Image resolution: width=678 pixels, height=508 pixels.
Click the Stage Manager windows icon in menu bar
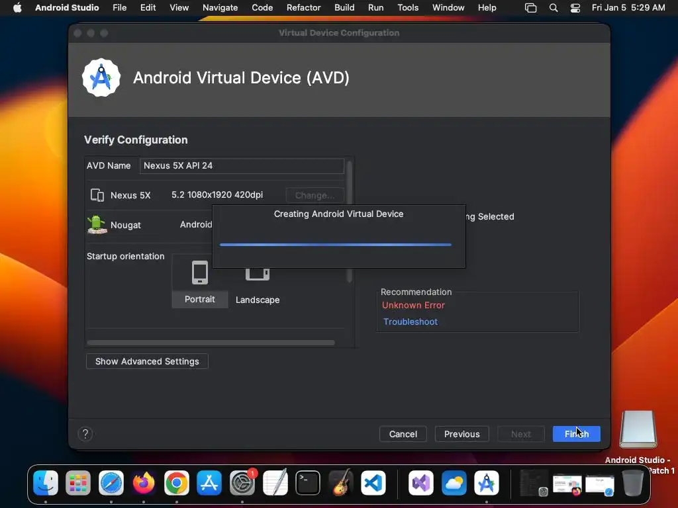point(530,8)
